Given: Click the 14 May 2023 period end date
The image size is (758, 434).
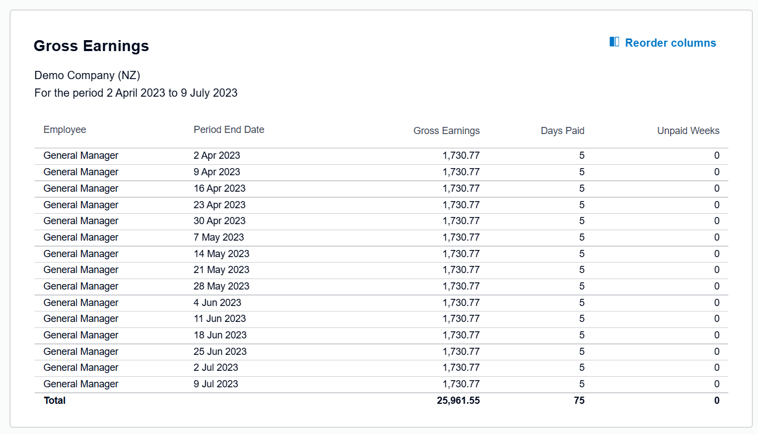Looking at the screenshot, I should coord(221,254).
